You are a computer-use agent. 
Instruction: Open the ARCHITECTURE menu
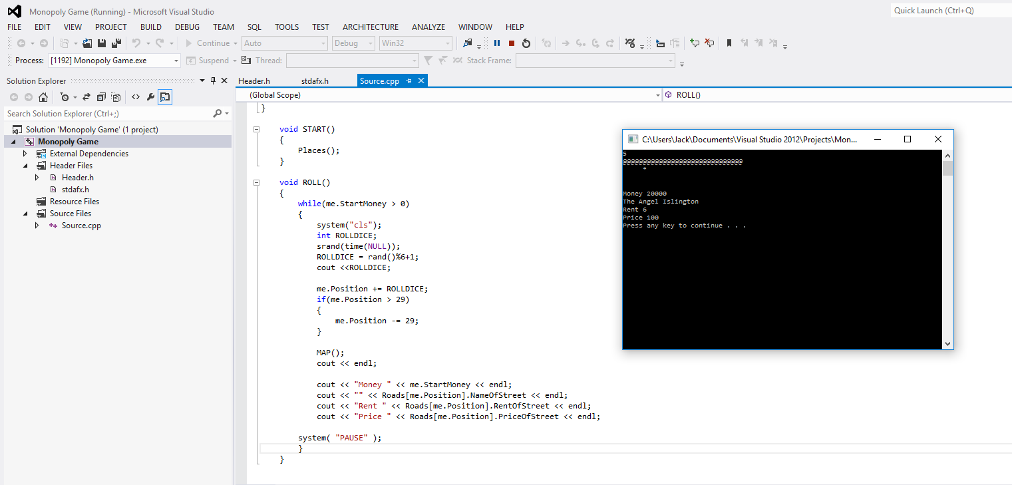371,27
